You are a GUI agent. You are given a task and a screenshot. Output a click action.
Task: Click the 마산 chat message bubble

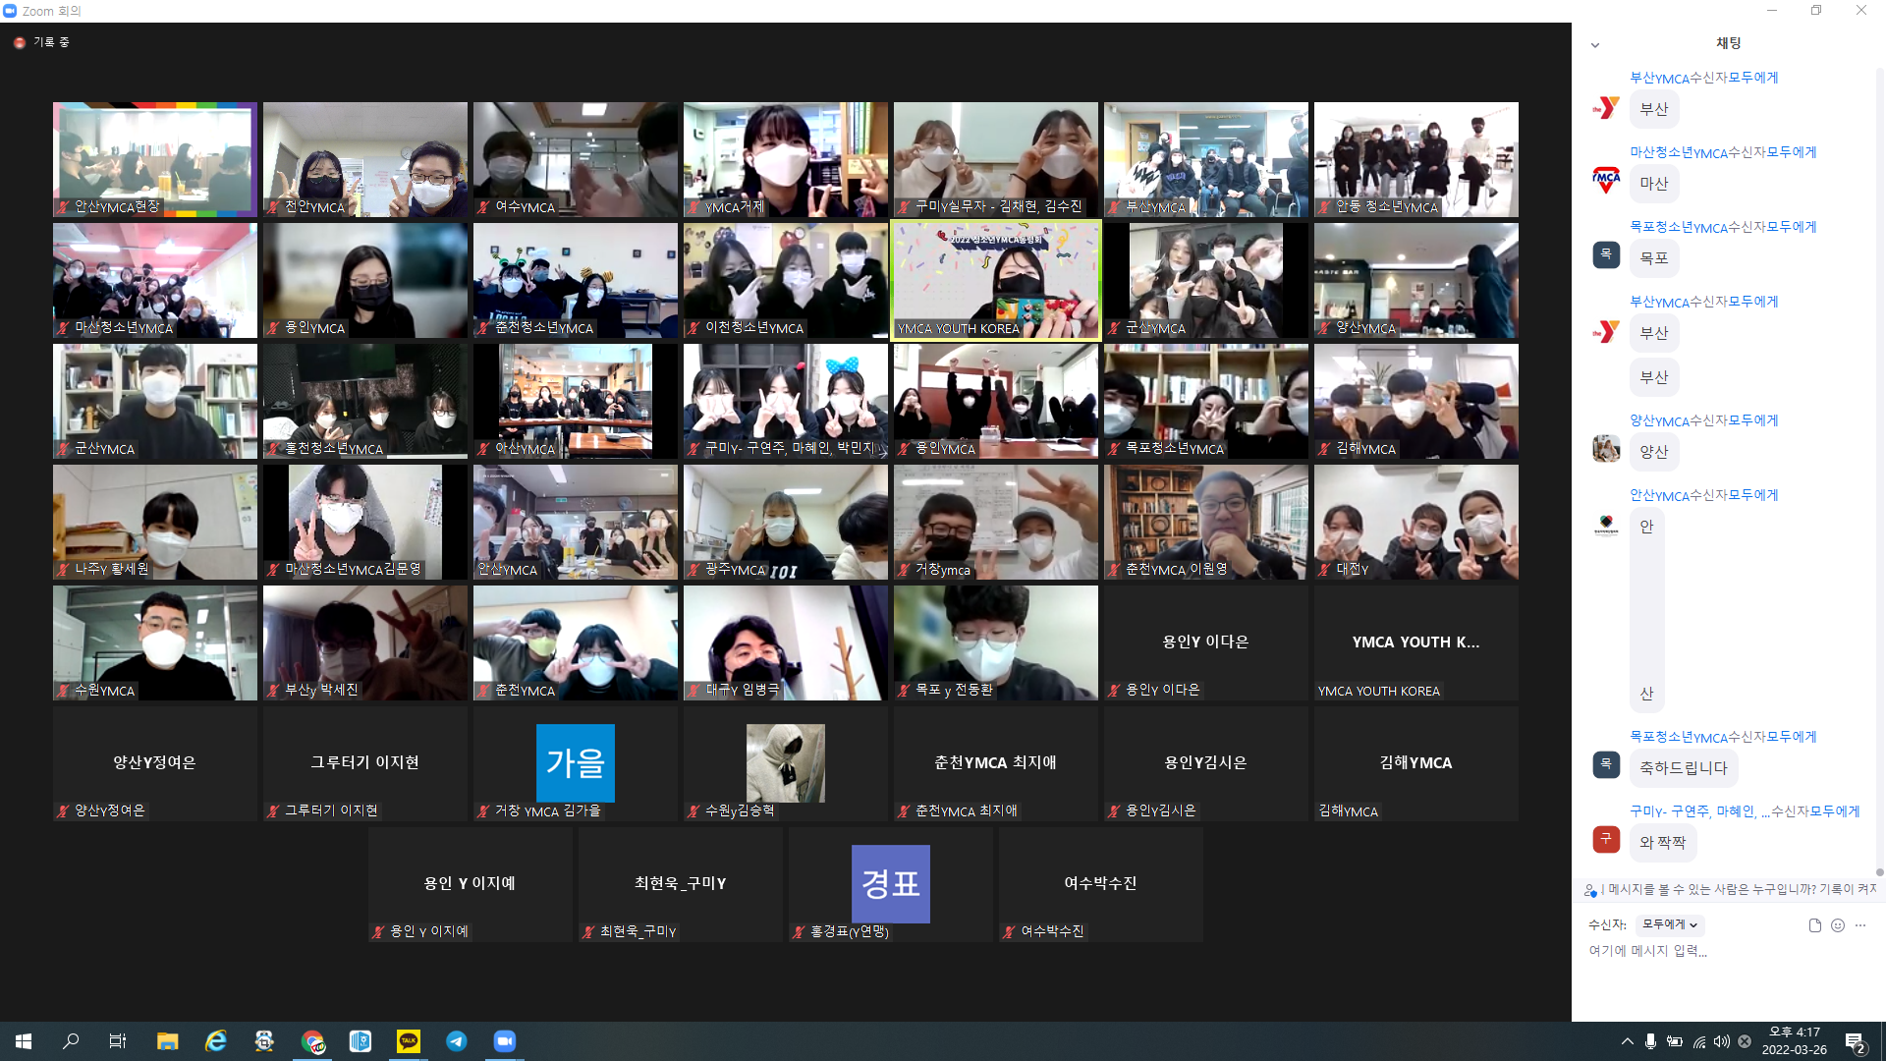click(x=1654, y=184)
